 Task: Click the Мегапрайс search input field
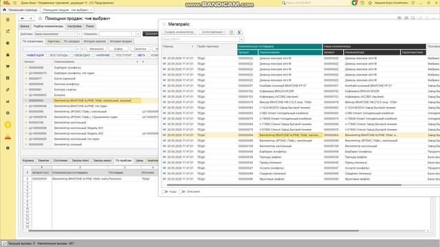pyautogui.click(x=200, y=39)
